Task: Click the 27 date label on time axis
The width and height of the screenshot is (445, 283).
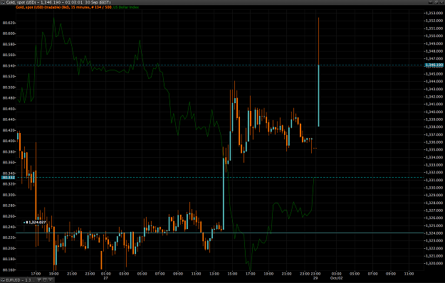Action: 106,278
